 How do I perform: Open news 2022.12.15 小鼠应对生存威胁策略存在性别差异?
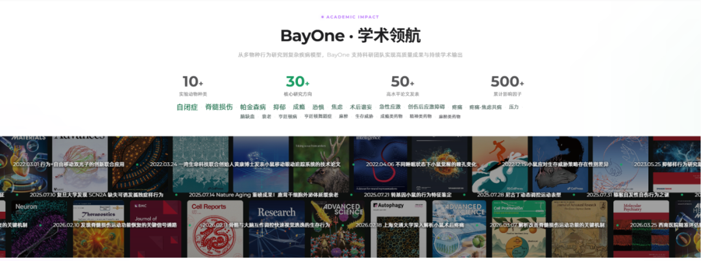pyautogui.click(x=555, y=164)
